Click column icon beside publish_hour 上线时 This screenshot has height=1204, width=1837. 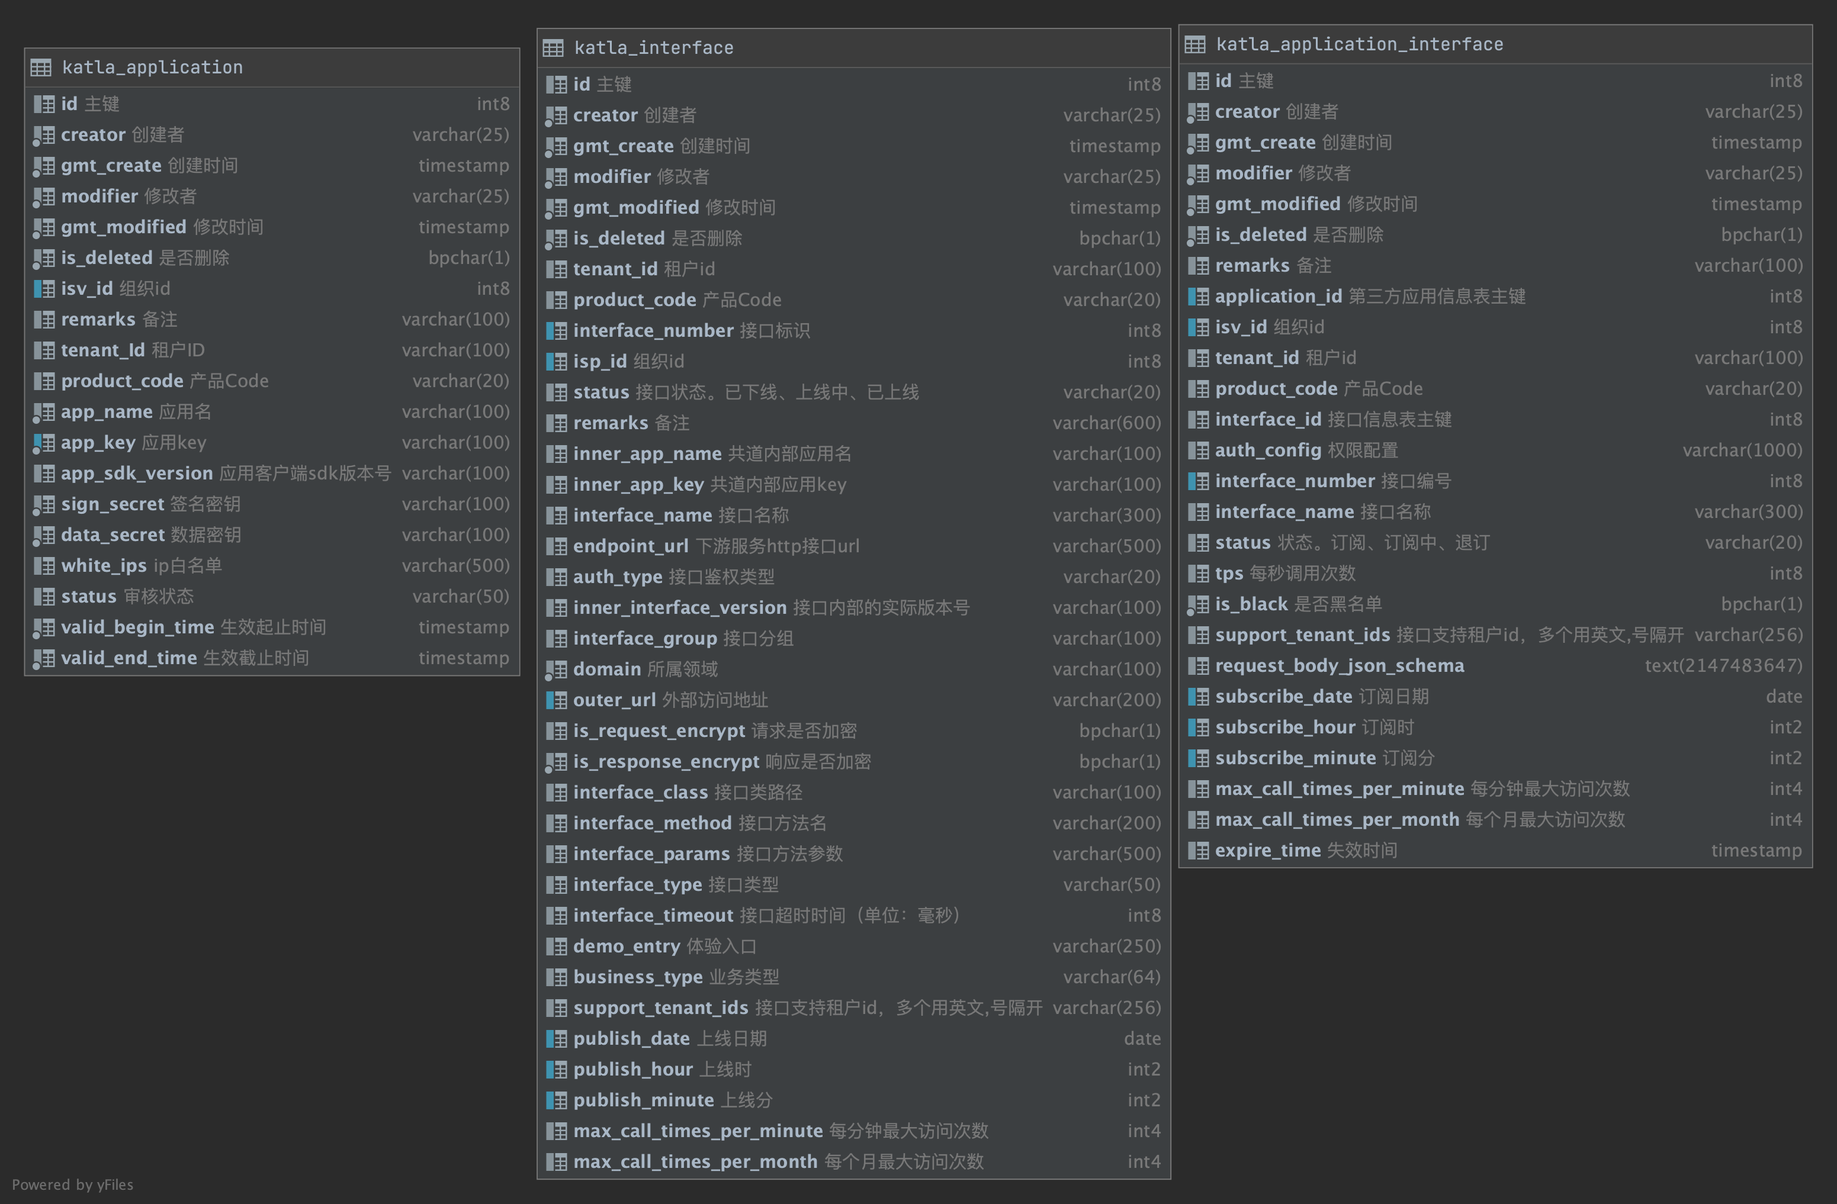[x=555, y=1070]
